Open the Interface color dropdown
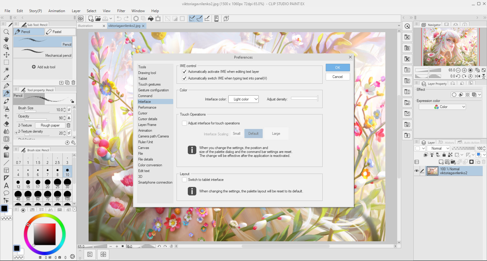Screen dimensions: 487x261 pos(243,99)
